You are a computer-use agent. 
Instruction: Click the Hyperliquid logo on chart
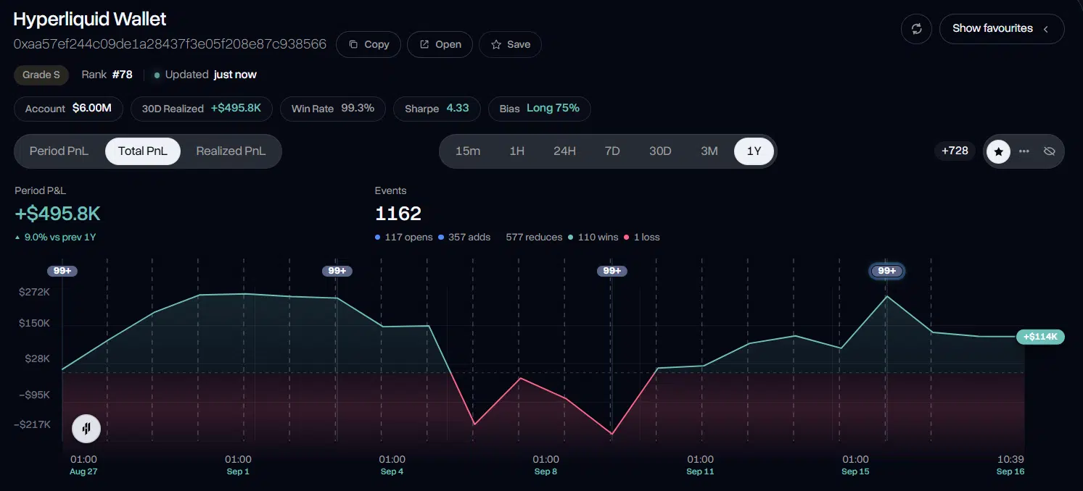pos(86,428)
